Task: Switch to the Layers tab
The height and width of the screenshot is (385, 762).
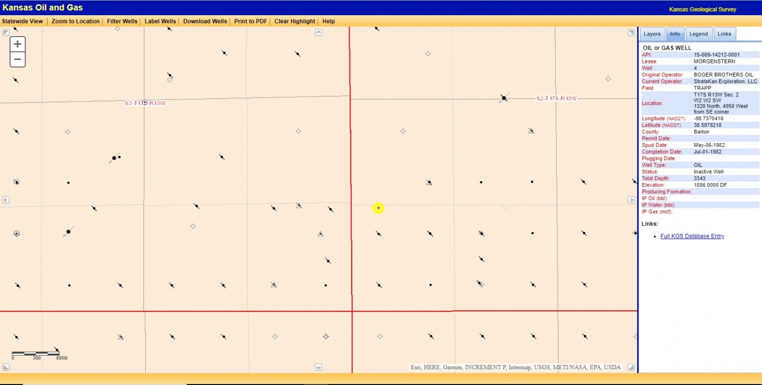Action: [x=652, y=34]
